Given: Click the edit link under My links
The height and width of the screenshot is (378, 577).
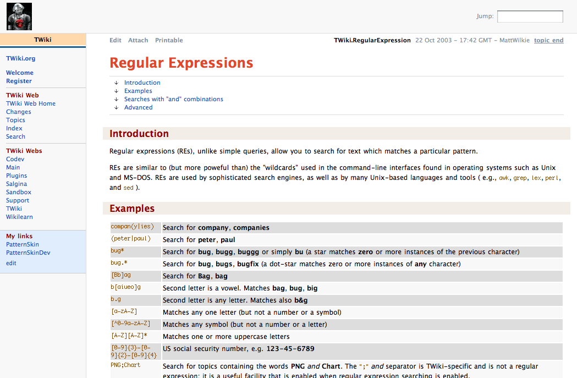Looking at the screenshot, I should click(11, 263).
